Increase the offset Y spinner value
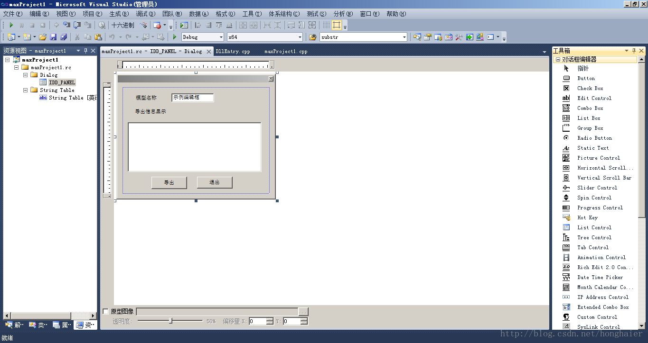Screen dimensions: 648x343 tap(304, 319)
